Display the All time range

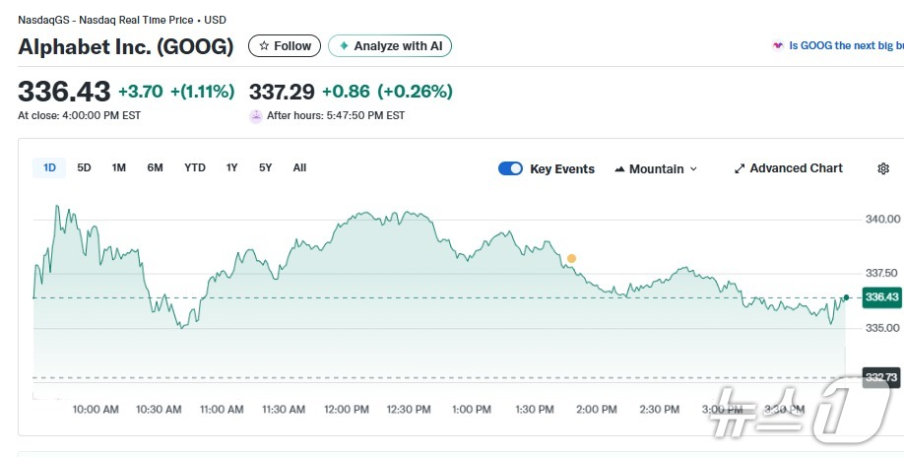tap(299, 167)
